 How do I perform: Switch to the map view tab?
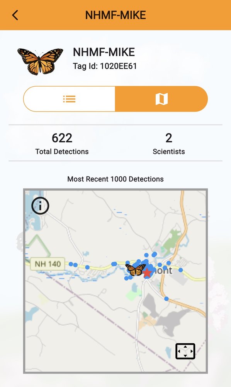(161, 99)
